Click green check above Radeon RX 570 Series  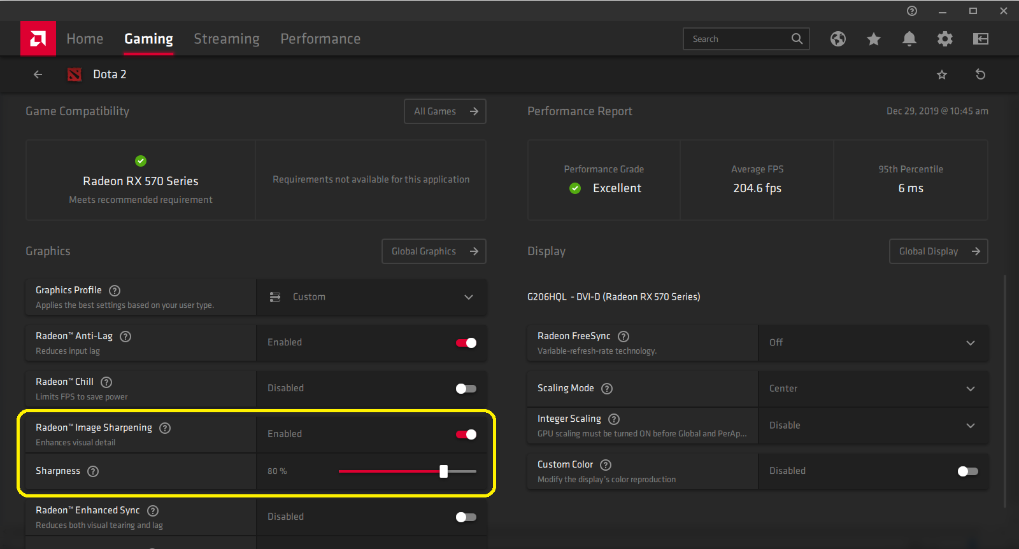tap(141, 161)
